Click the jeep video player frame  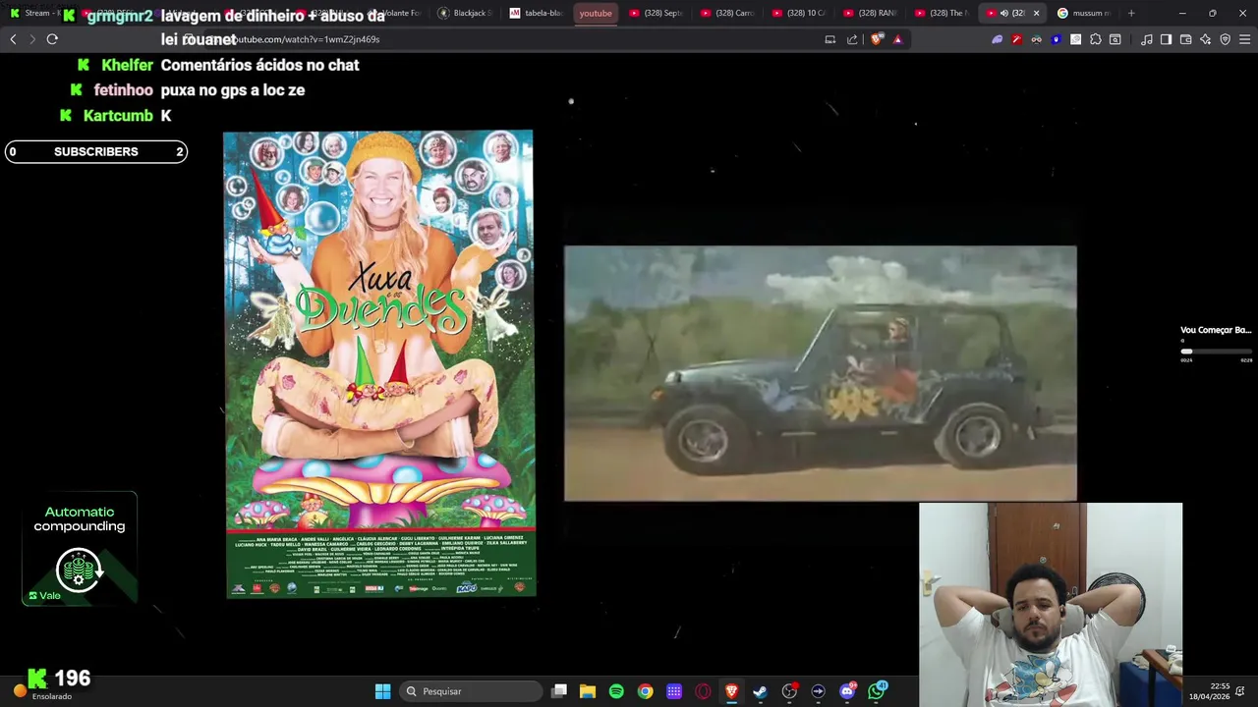click(820, 373)
